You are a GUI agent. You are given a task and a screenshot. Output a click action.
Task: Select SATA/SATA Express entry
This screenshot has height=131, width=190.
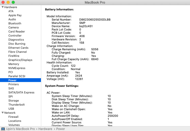click(21, 92)
